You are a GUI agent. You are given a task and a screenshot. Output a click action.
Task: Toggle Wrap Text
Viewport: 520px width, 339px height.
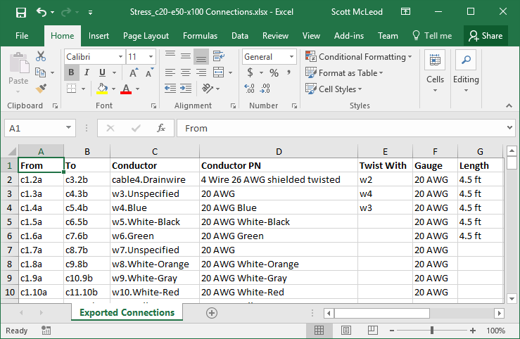tap(219, 56)
